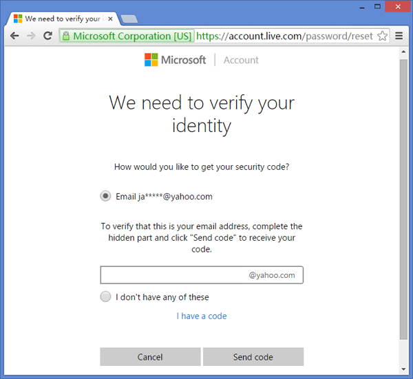The height and width of the screenshot is (379, 413).
Task: Click the browser Forward arrow button
Action: click(x=30, y=36)
